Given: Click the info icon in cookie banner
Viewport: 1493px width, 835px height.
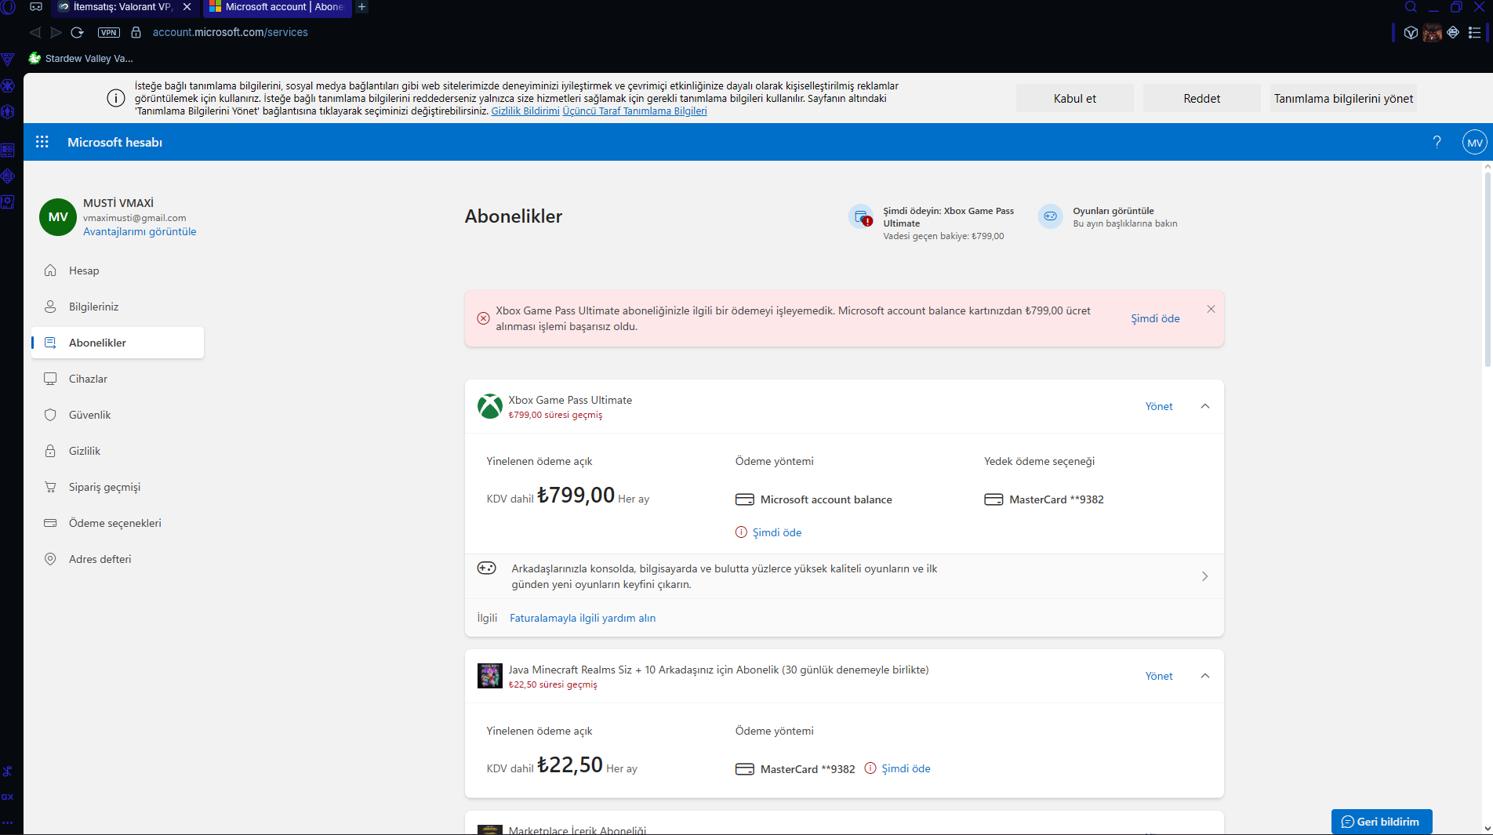Looking at the screenshot, I should coord(116,98).
